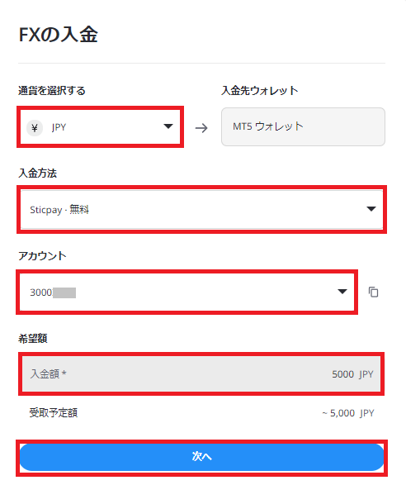Click the 入金先ウォレット label
The image size is (406, 485).
coord(260,91)
